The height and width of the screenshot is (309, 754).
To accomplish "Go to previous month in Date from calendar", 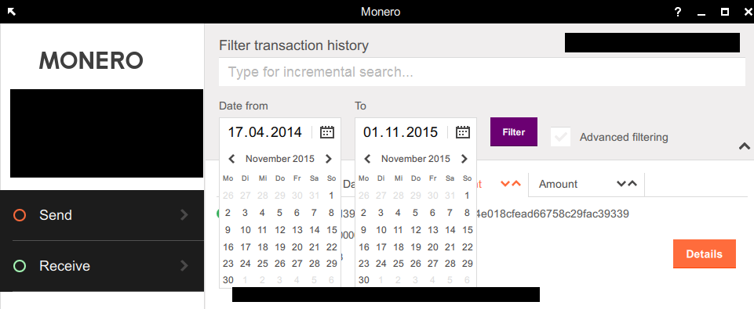I will (231, 159).
